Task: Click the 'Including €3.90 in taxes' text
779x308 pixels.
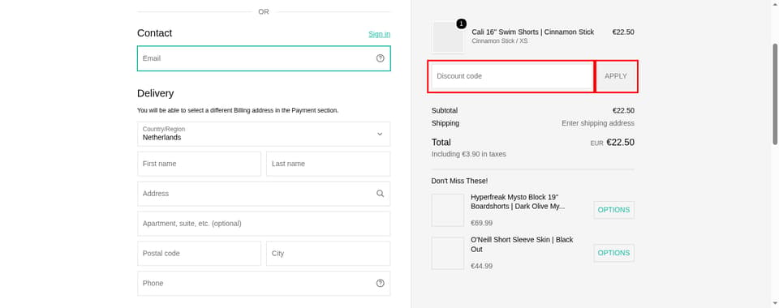Action: click(x=468, y=154)
